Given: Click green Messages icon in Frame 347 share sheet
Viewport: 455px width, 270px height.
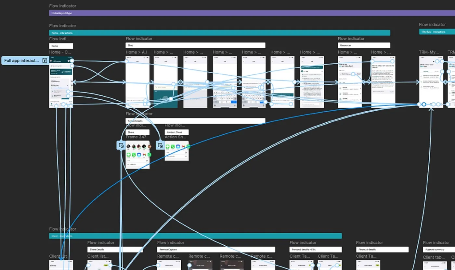Looking at the screenshot, I should (129, 155).
